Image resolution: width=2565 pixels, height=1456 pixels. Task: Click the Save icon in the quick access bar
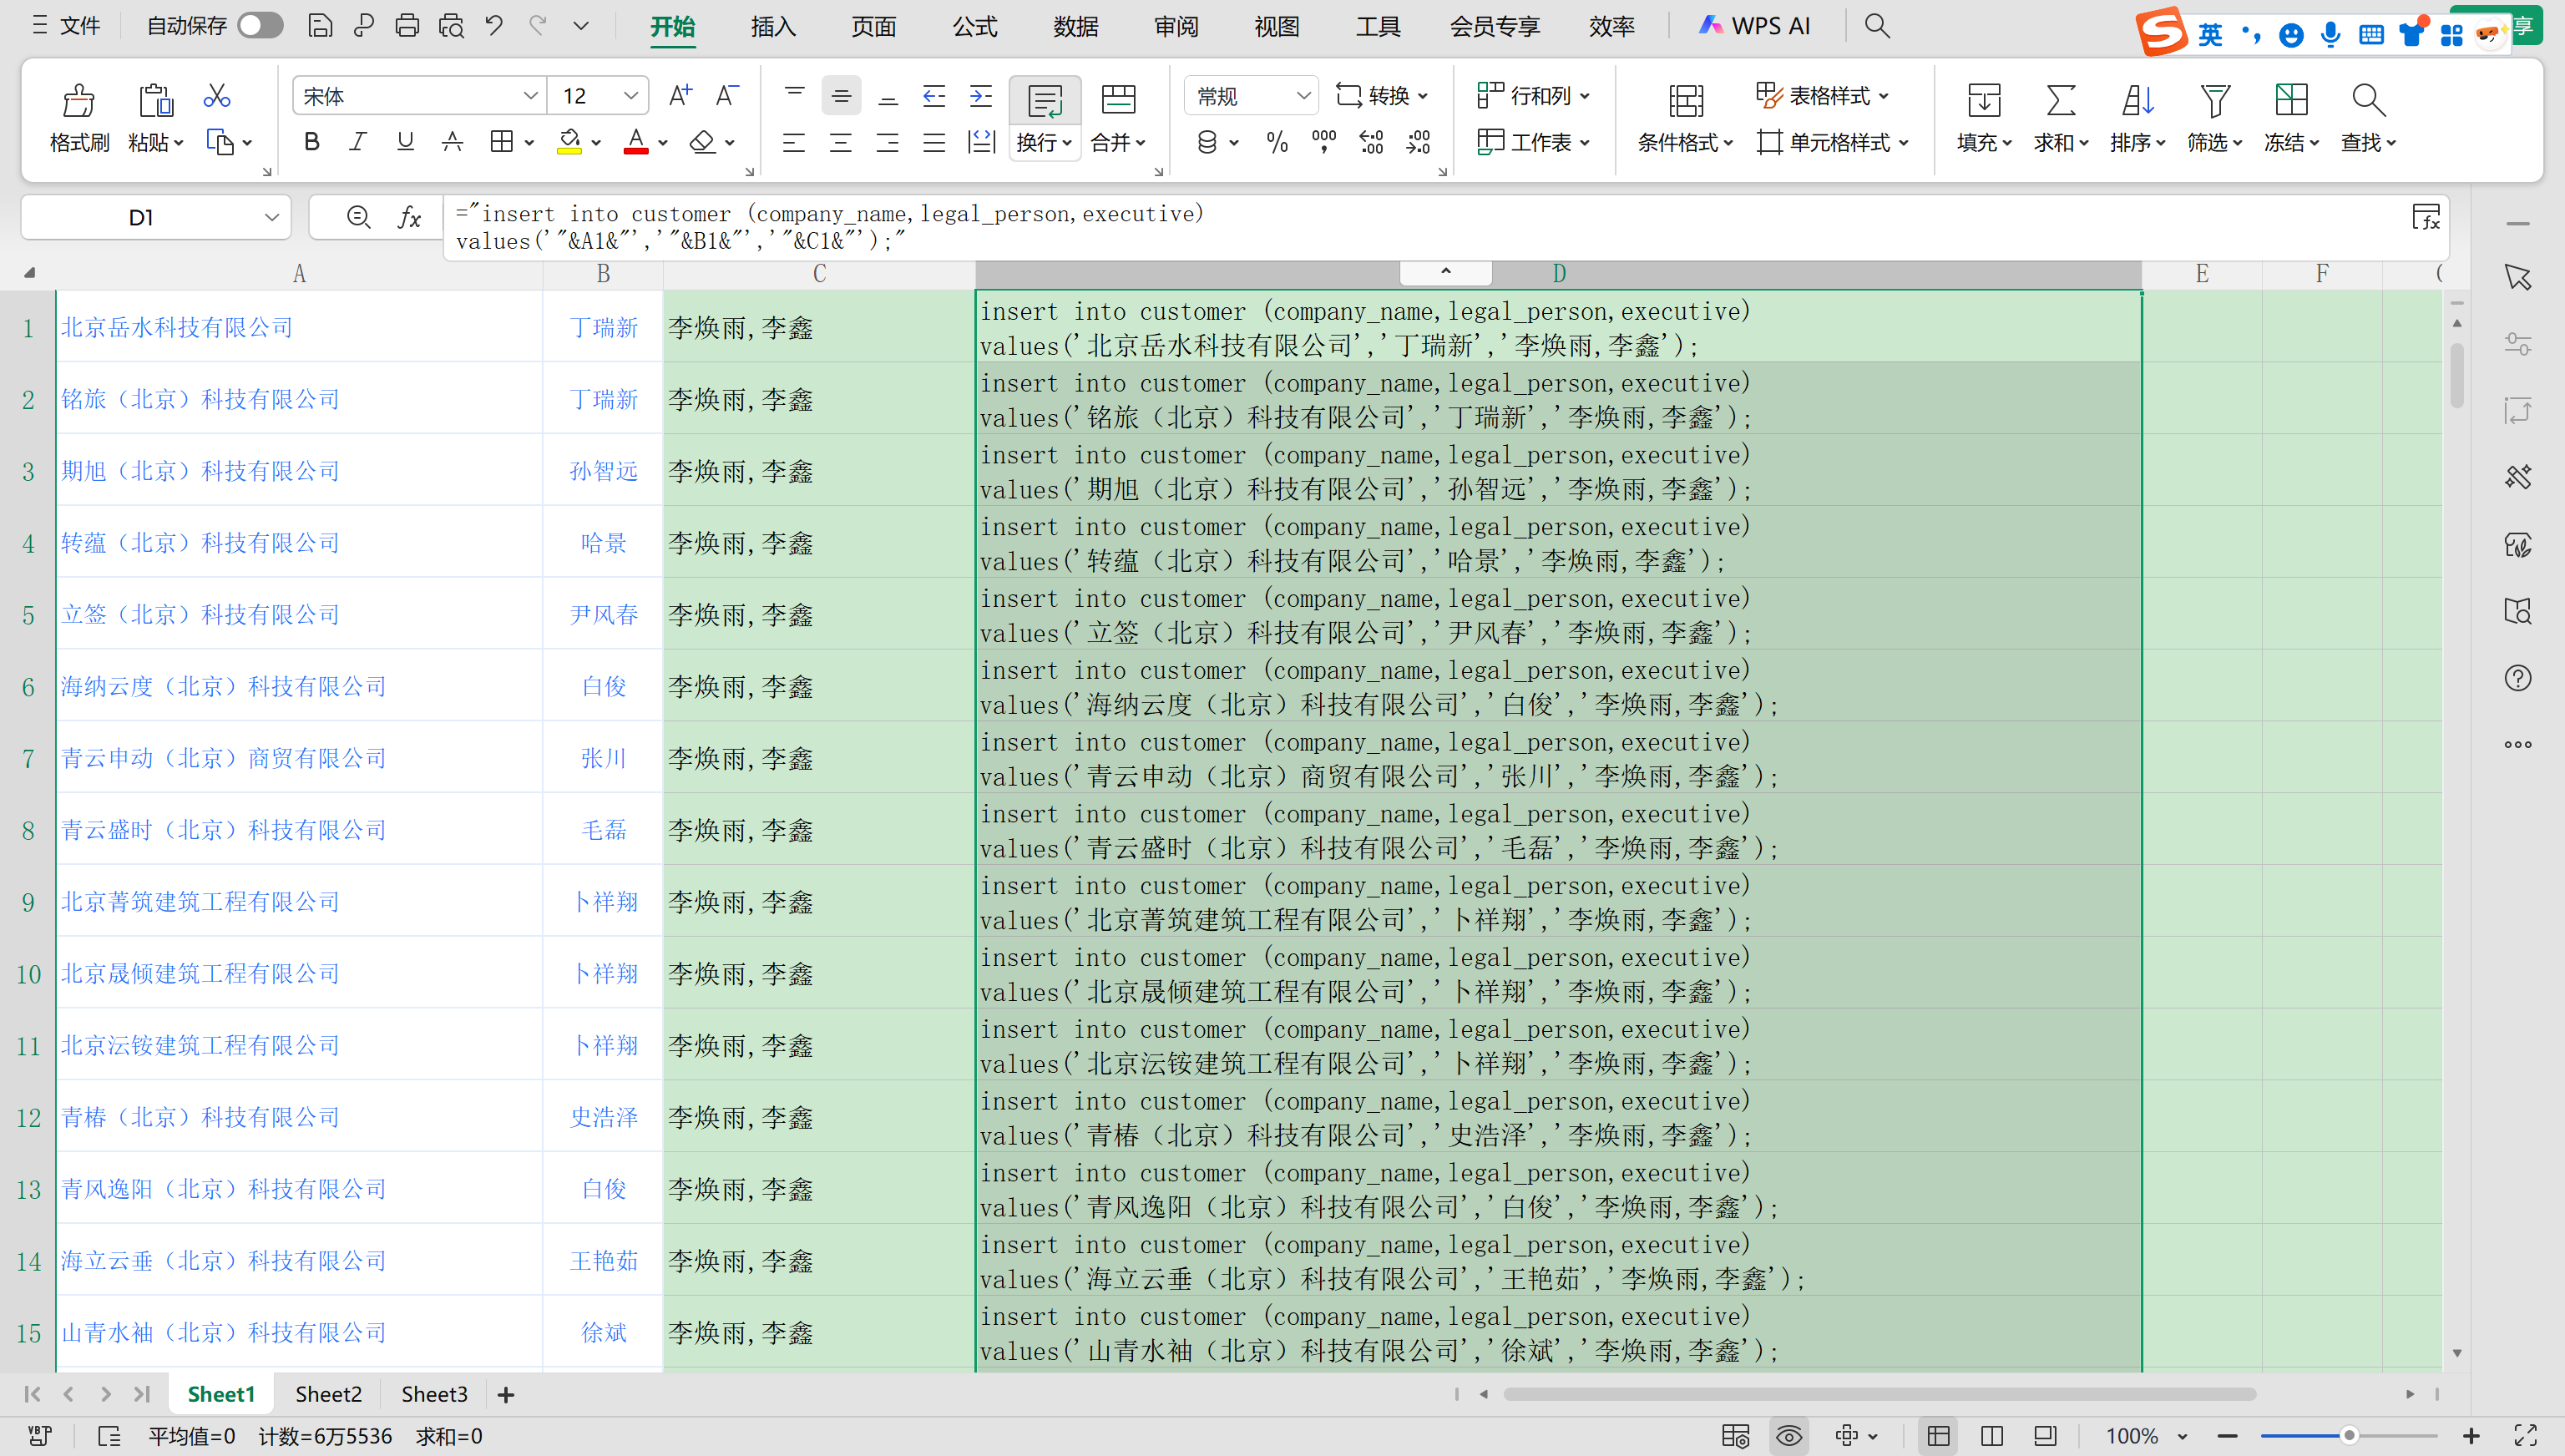320,26
